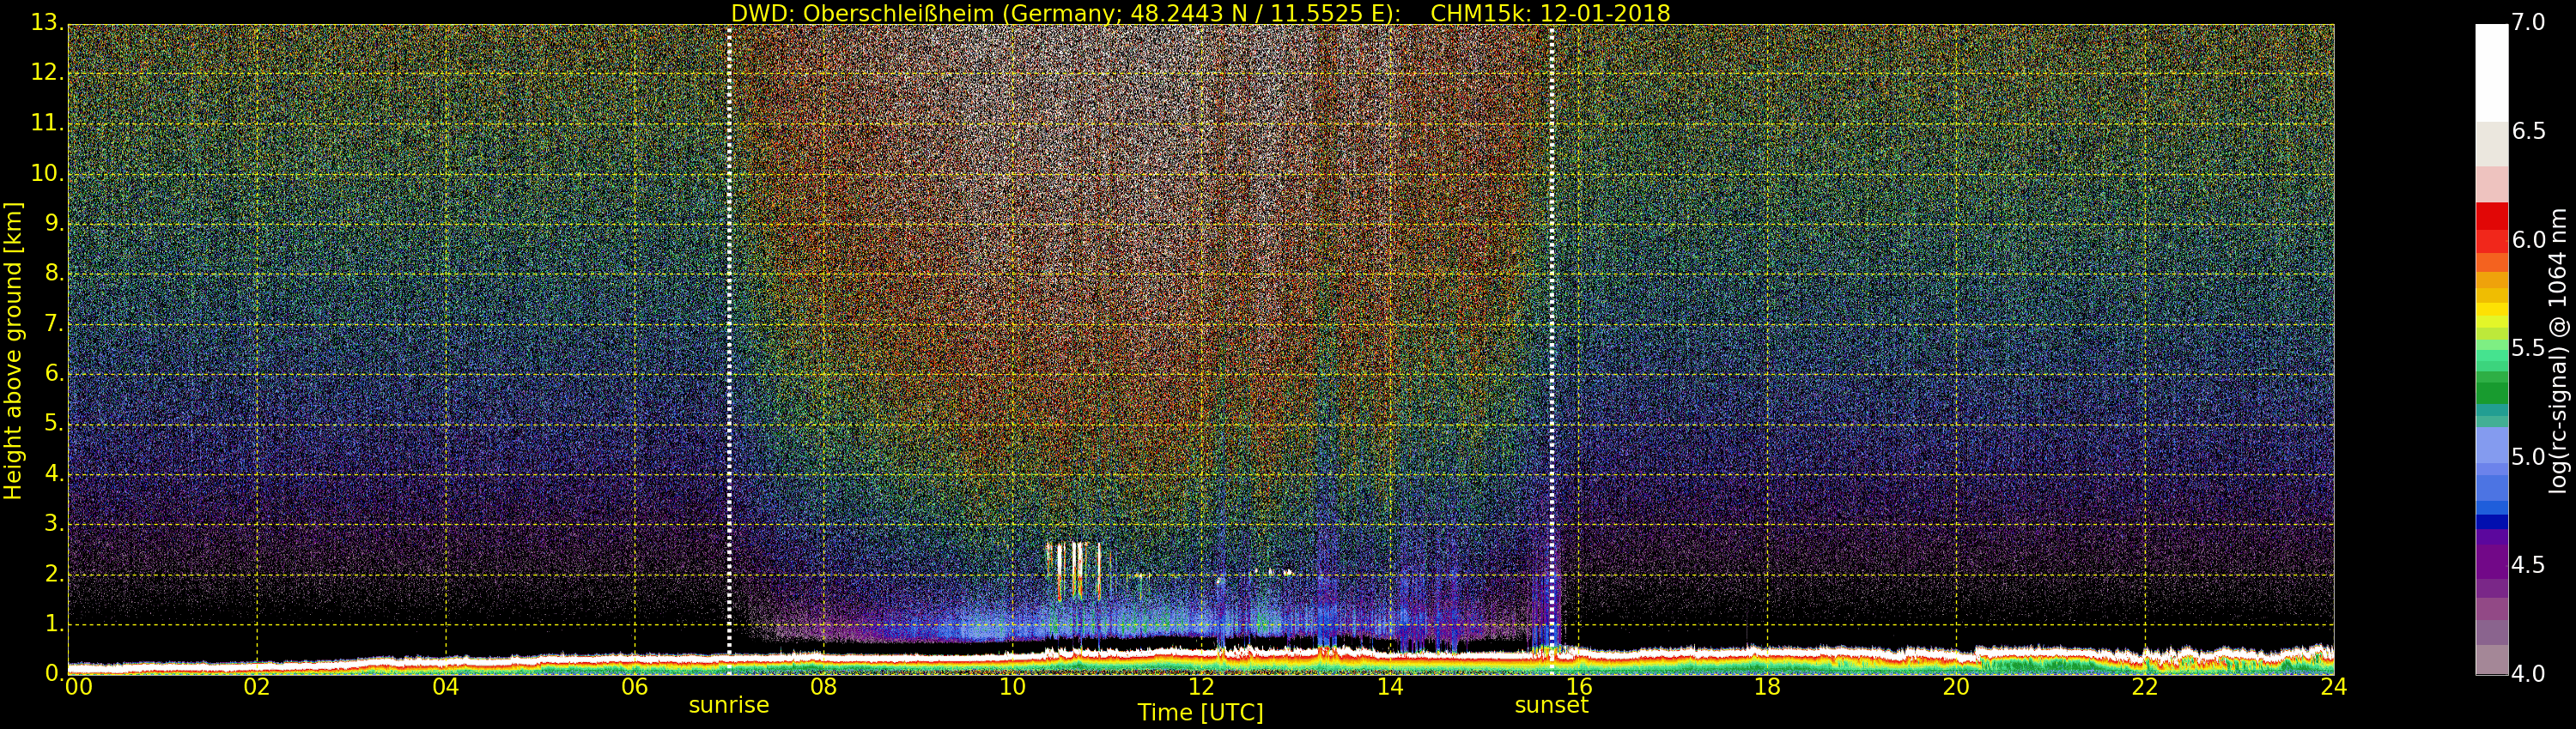Screen dimensions: 2576x729
Task: Click the time axis tick '16'
Action: point(1579,686)
